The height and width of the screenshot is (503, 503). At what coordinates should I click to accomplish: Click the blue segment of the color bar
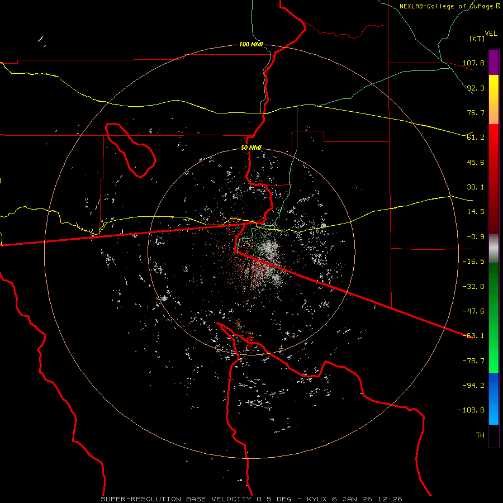point(493,398)
